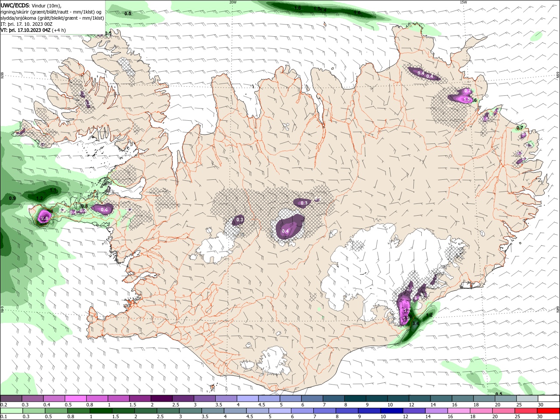Select the dark mauve 0.2 swatch in top legend row

click(11, 399)
